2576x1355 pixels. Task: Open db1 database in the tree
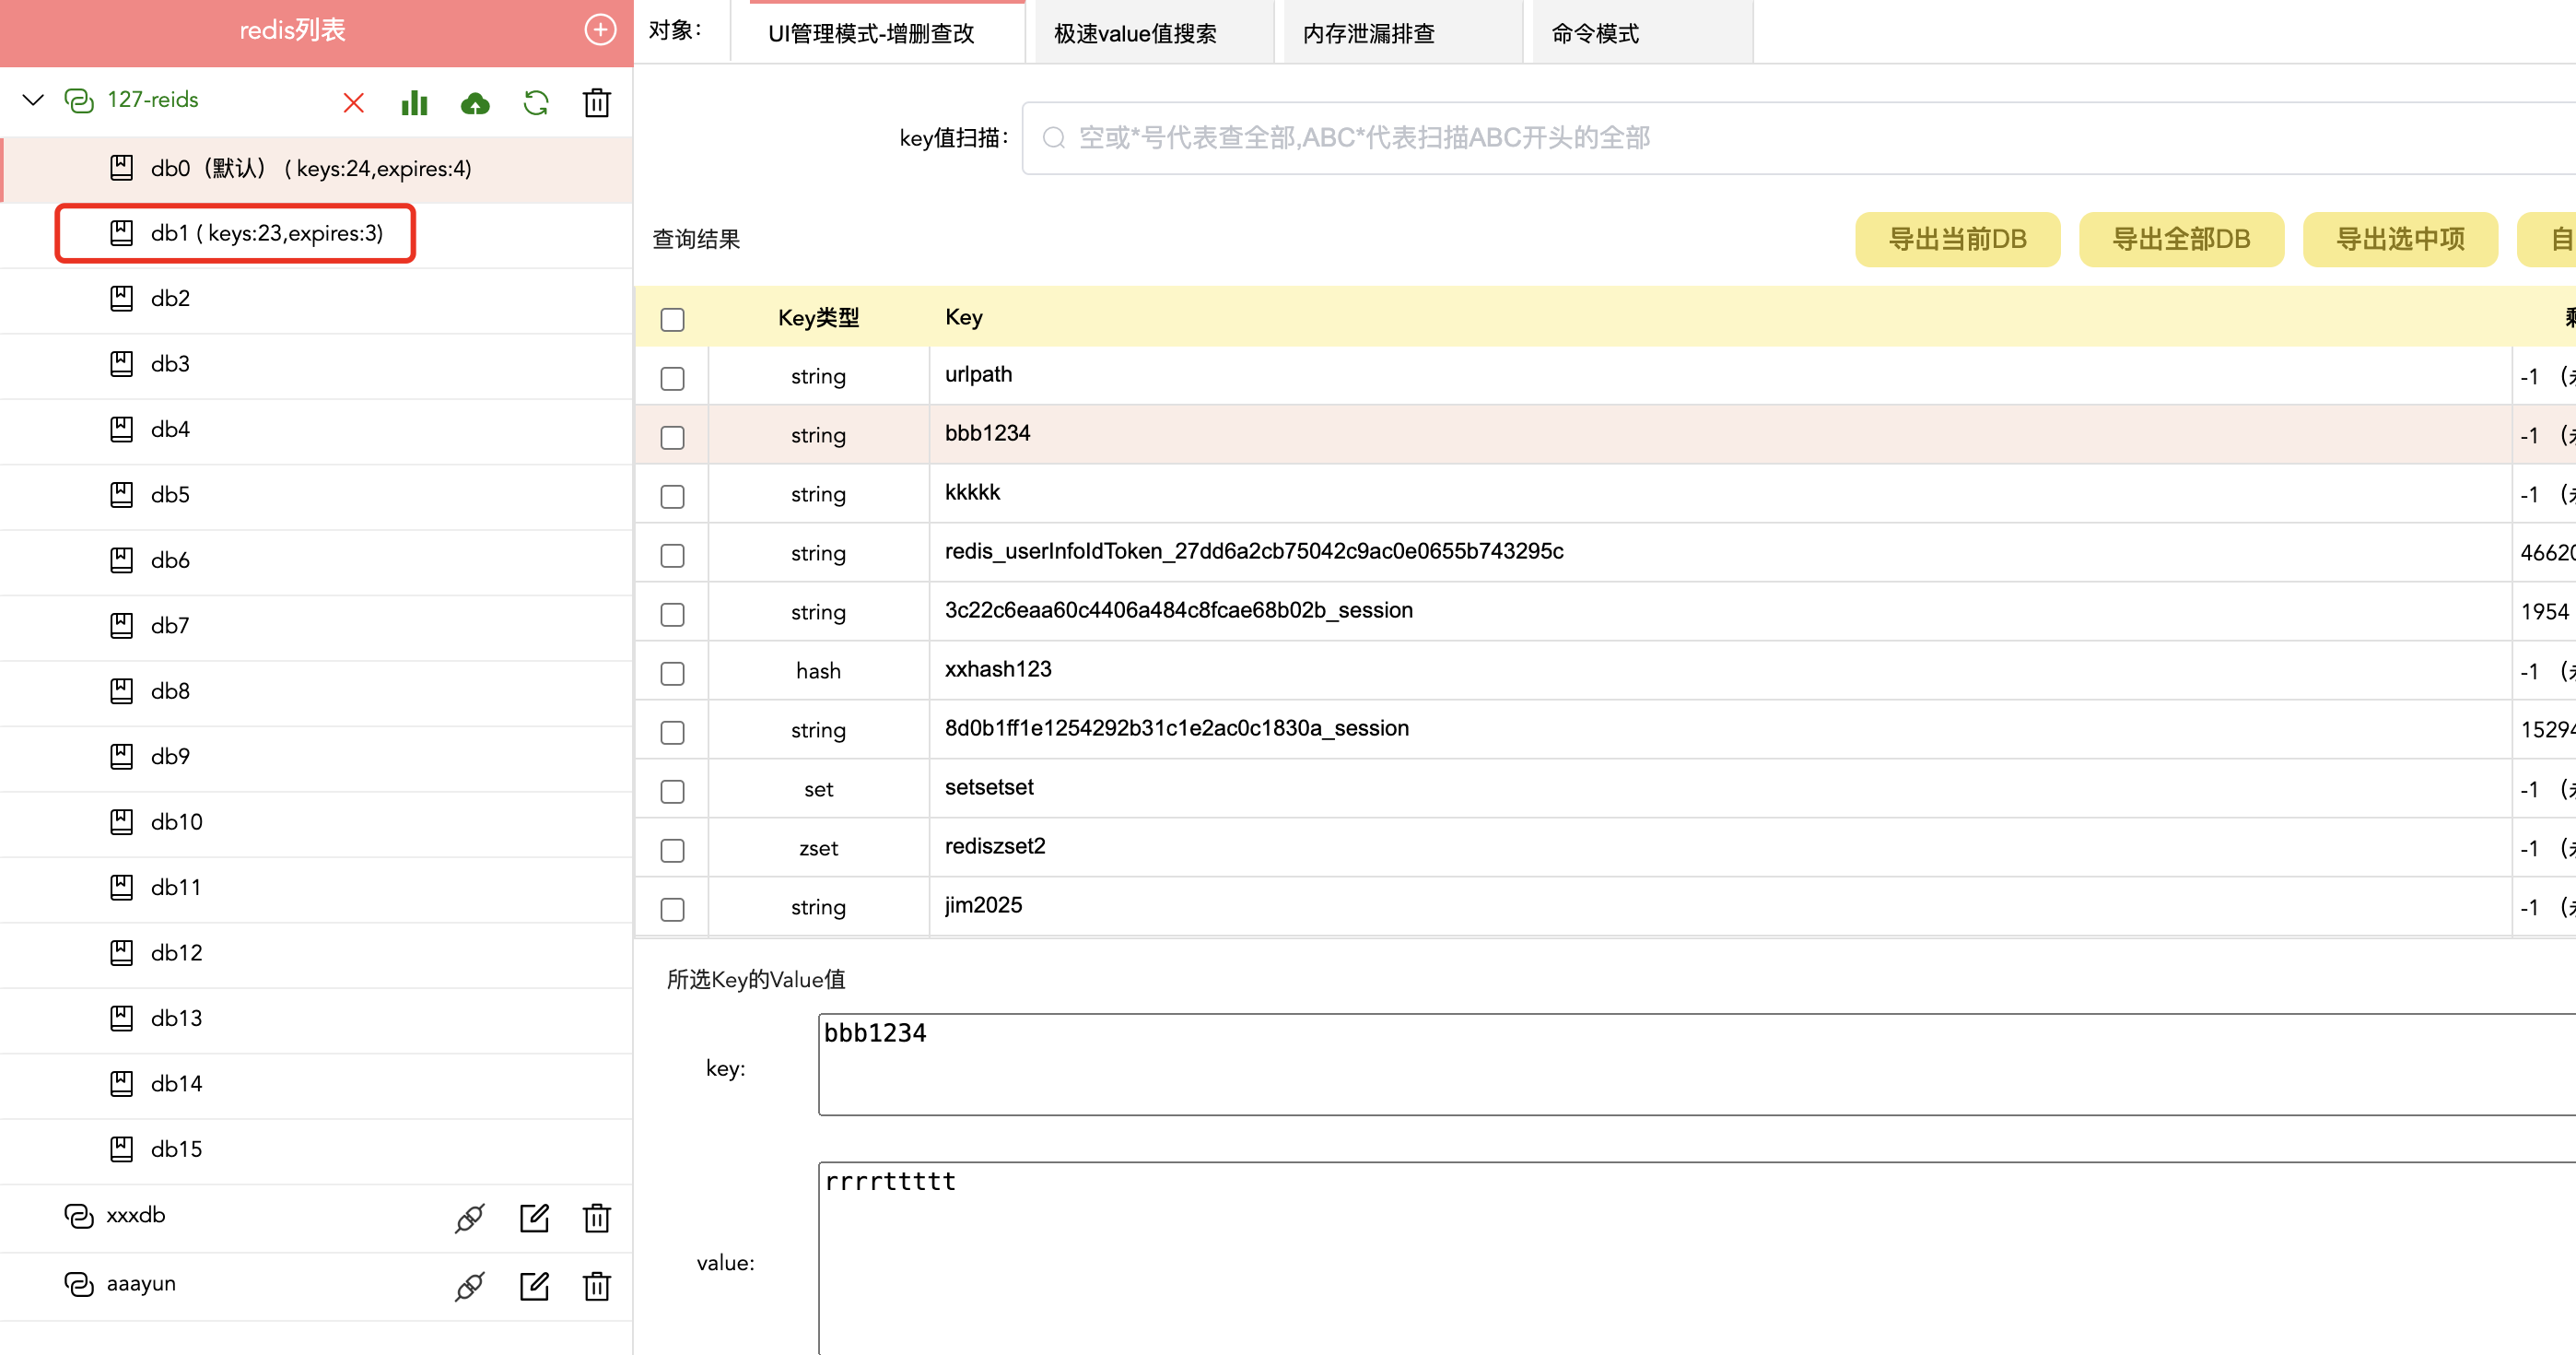[266, 233]
